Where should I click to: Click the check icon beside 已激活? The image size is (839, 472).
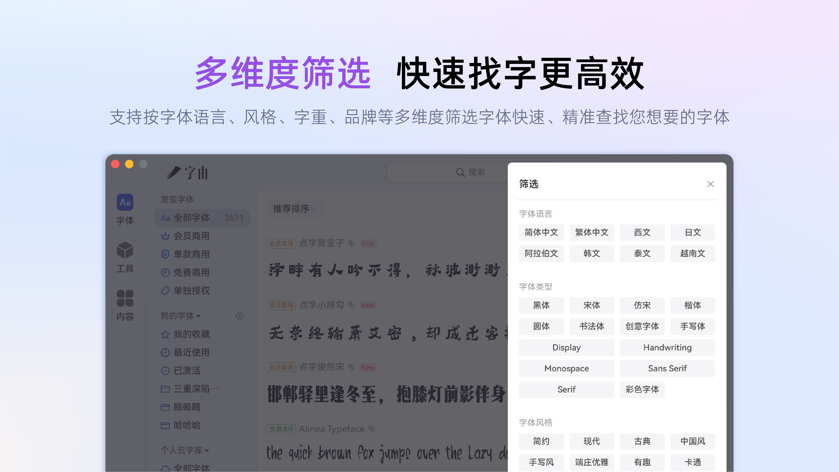click(x=165, y=371)
